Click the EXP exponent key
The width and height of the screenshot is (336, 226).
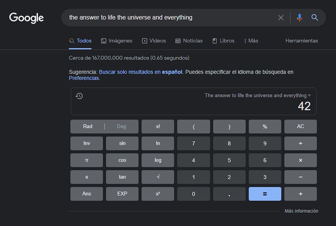point(122,194)
